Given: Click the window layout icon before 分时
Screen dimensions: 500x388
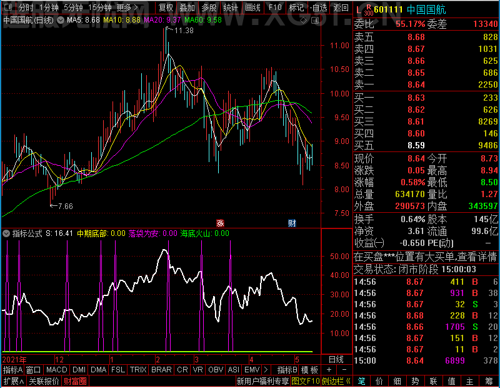Looking at the screenshot, I should pos(8,7).
